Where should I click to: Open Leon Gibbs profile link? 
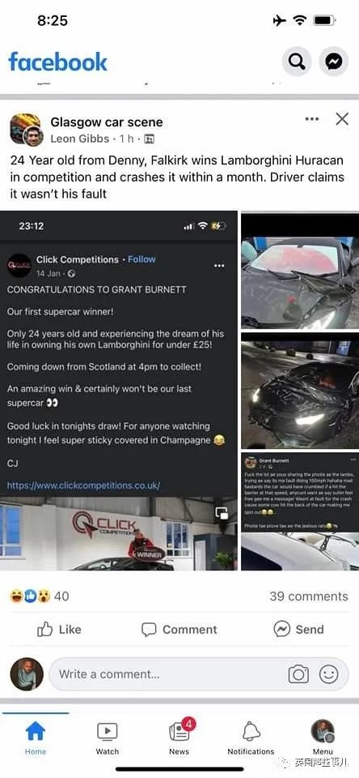coord(80,139)
